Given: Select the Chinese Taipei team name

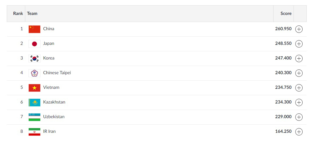Looking at the screenshot, I should point(57,73).
